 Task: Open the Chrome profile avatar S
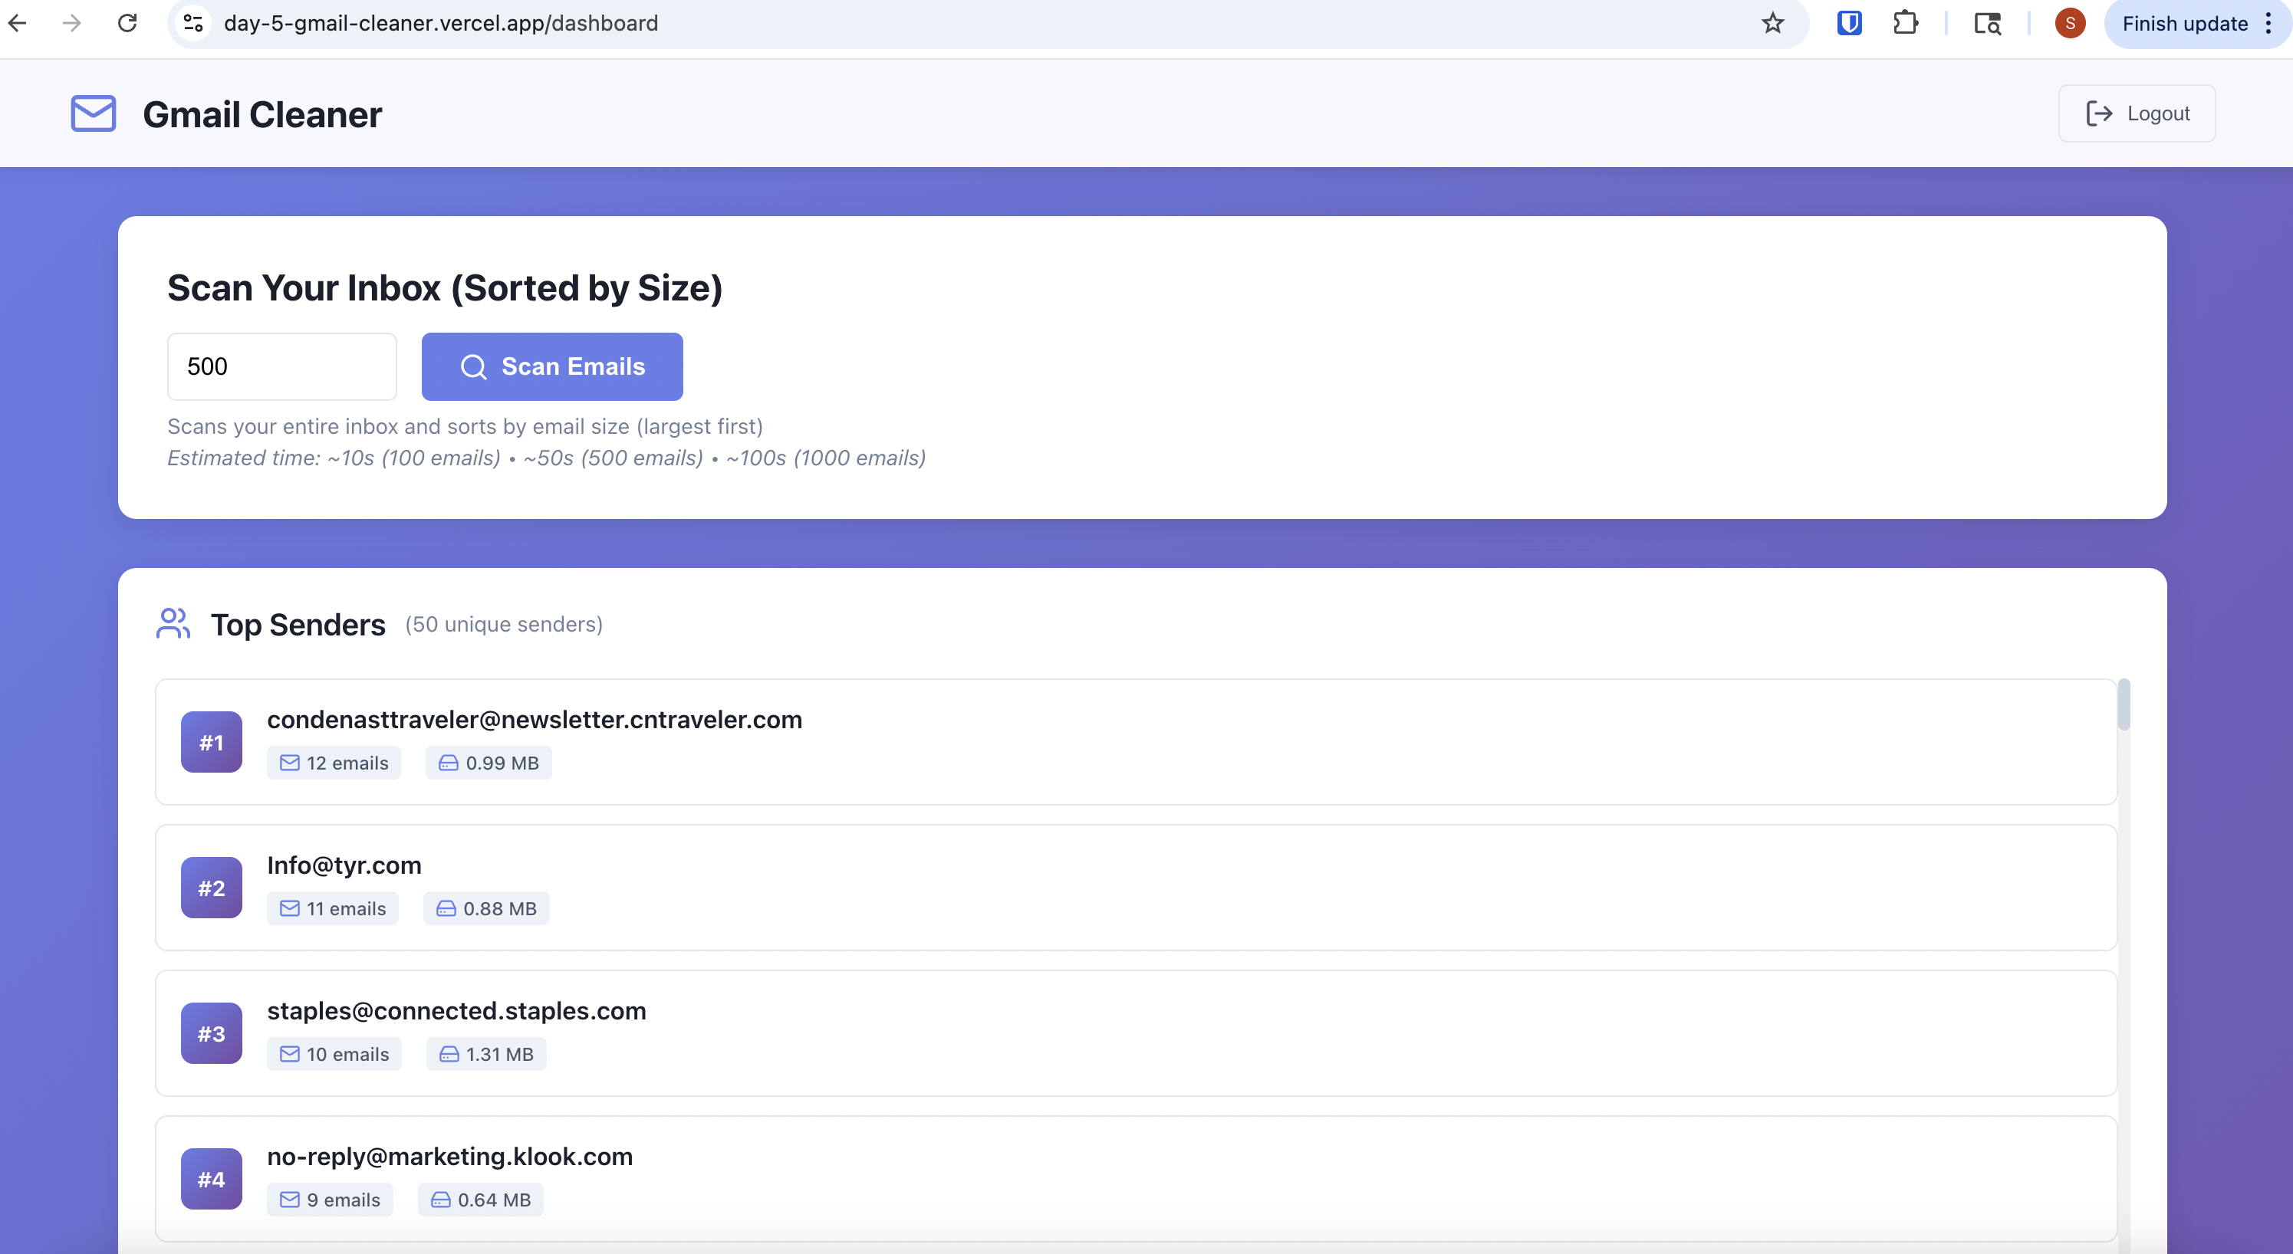pyautogui.click(x=2070, y=24)
